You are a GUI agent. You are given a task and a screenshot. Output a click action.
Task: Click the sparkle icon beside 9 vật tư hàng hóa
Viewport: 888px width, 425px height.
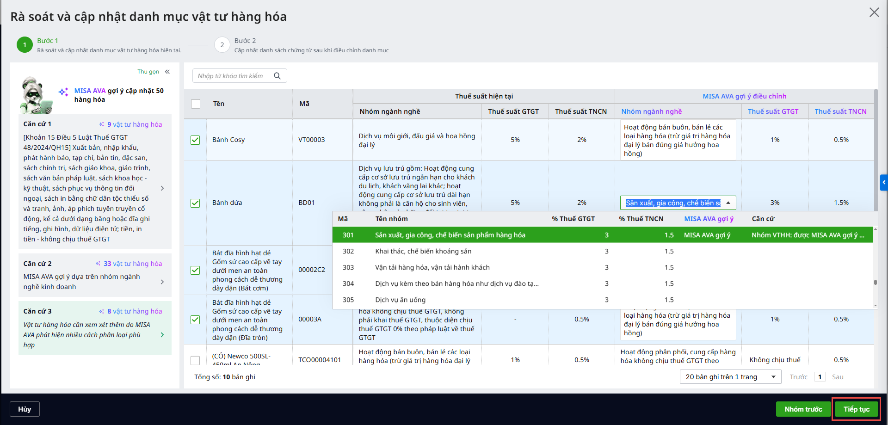click(102, 124)
